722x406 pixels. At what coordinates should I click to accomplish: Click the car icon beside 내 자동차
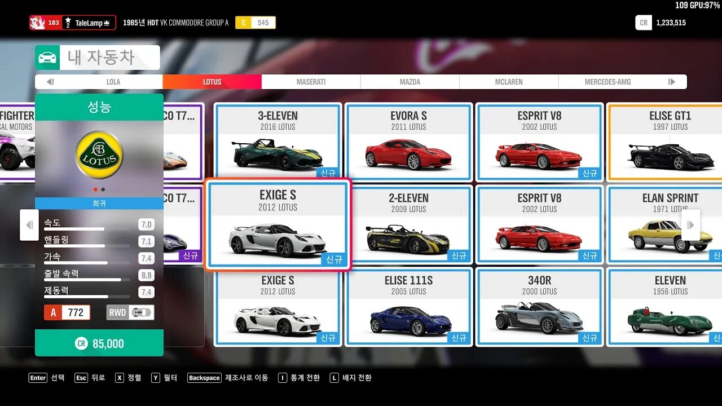pyautogui.click(x=47, y=58)
